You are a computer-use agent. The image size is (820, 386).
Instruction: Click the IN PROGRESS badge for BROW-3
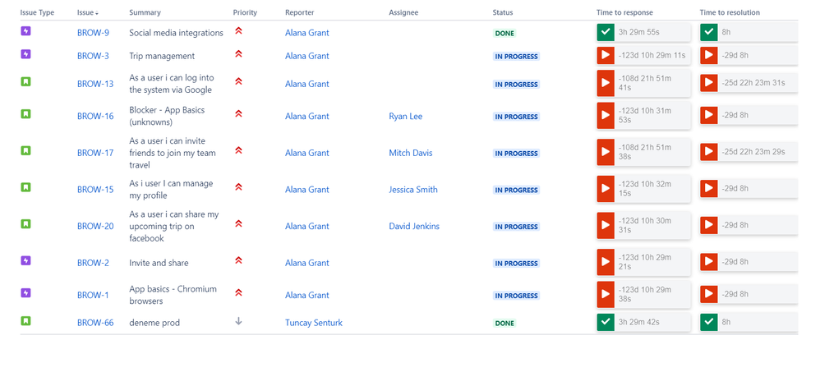(x=516, y=56)
